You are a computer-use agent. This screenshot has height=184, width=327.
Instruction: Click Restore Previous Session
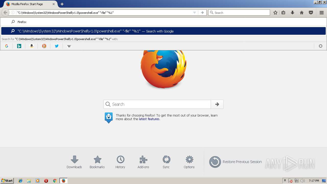click(236, 162)
